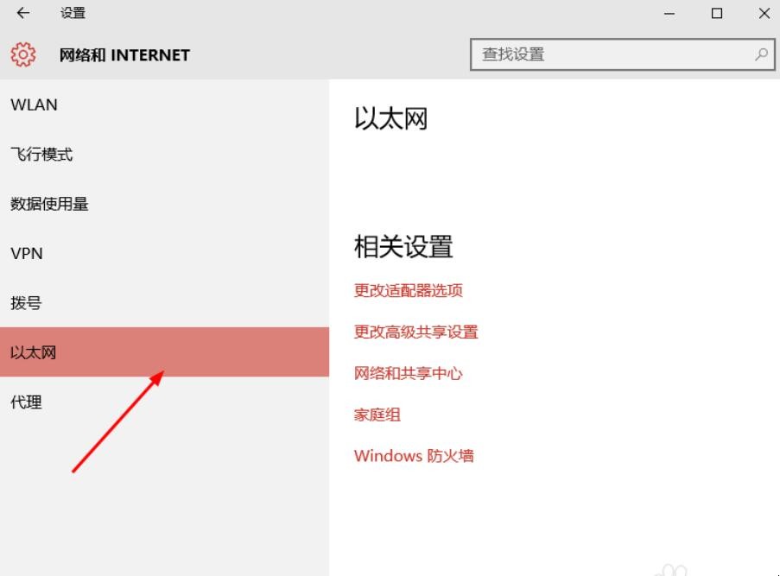Click the 家庭组 link

[377, 415]
